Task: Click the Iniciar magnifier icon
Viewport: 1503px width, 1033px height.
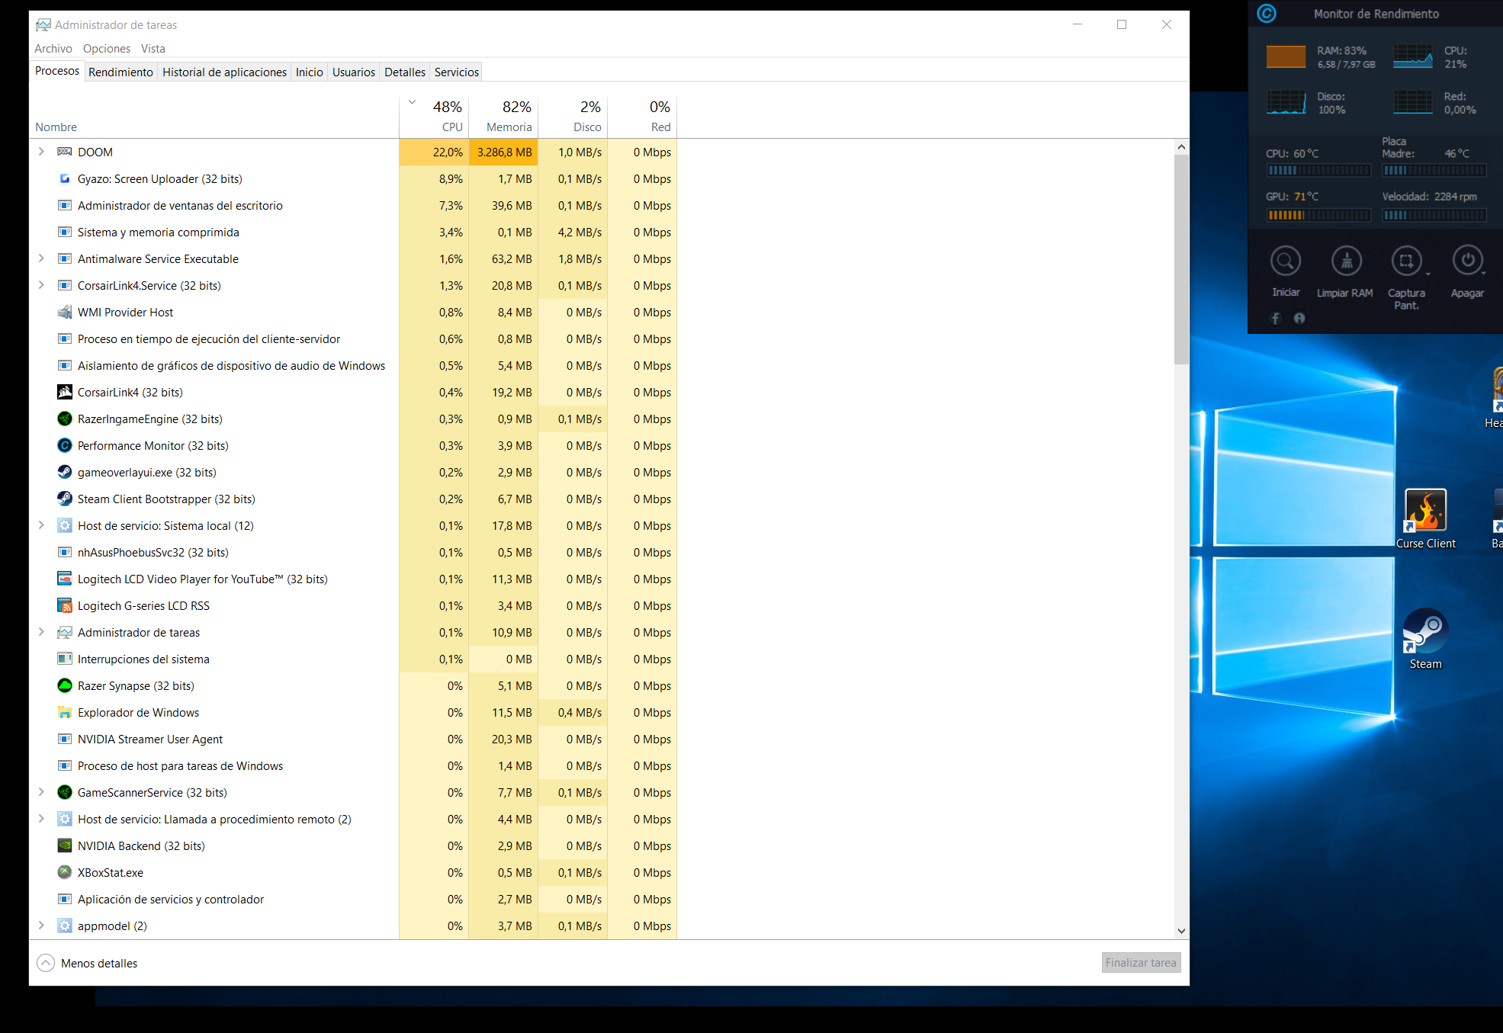Action: [1285, 261]
